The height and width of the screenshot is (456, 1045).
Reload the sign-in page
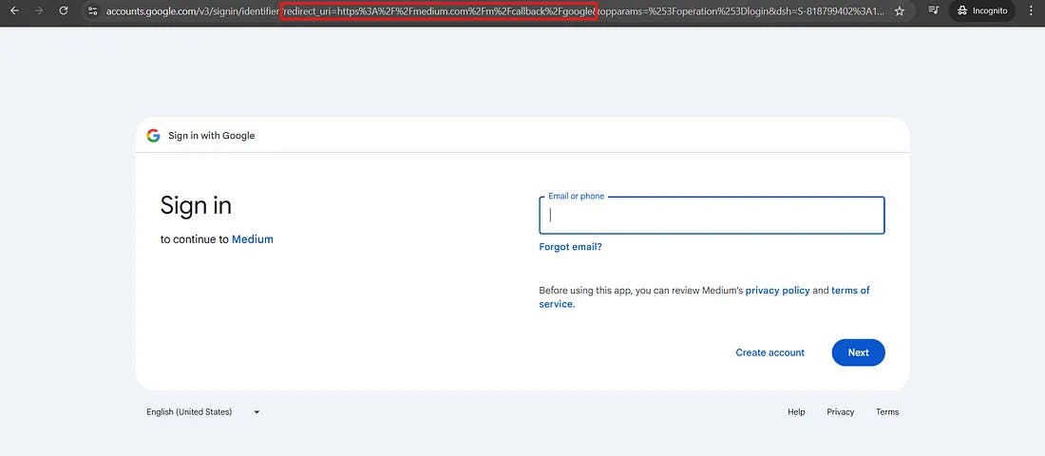(64, 10)
